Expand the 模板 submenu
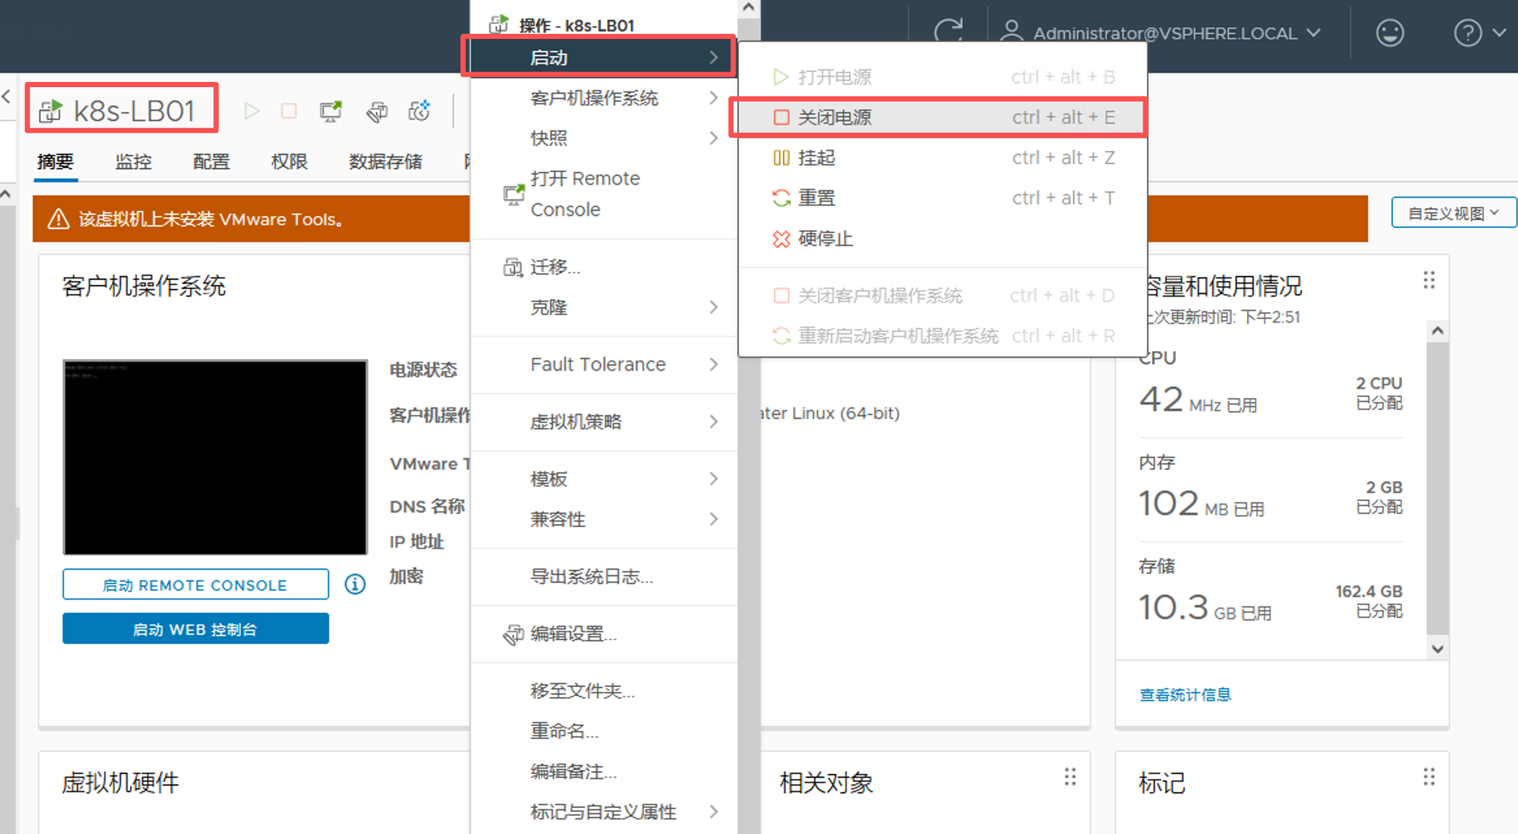Screen dimensions: 1518x834 [604, 479]
